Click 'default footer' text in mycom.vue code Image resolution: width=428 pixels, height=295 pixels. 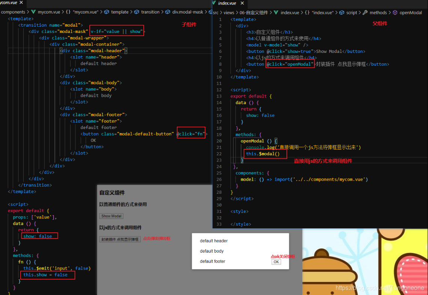(98, 127)
